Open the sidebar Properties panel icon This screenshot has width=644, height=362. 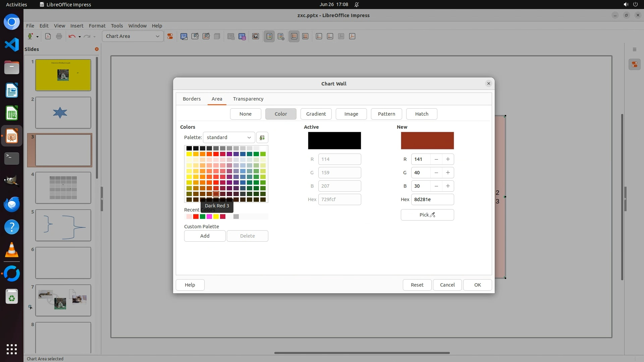[x=634, y=64]
